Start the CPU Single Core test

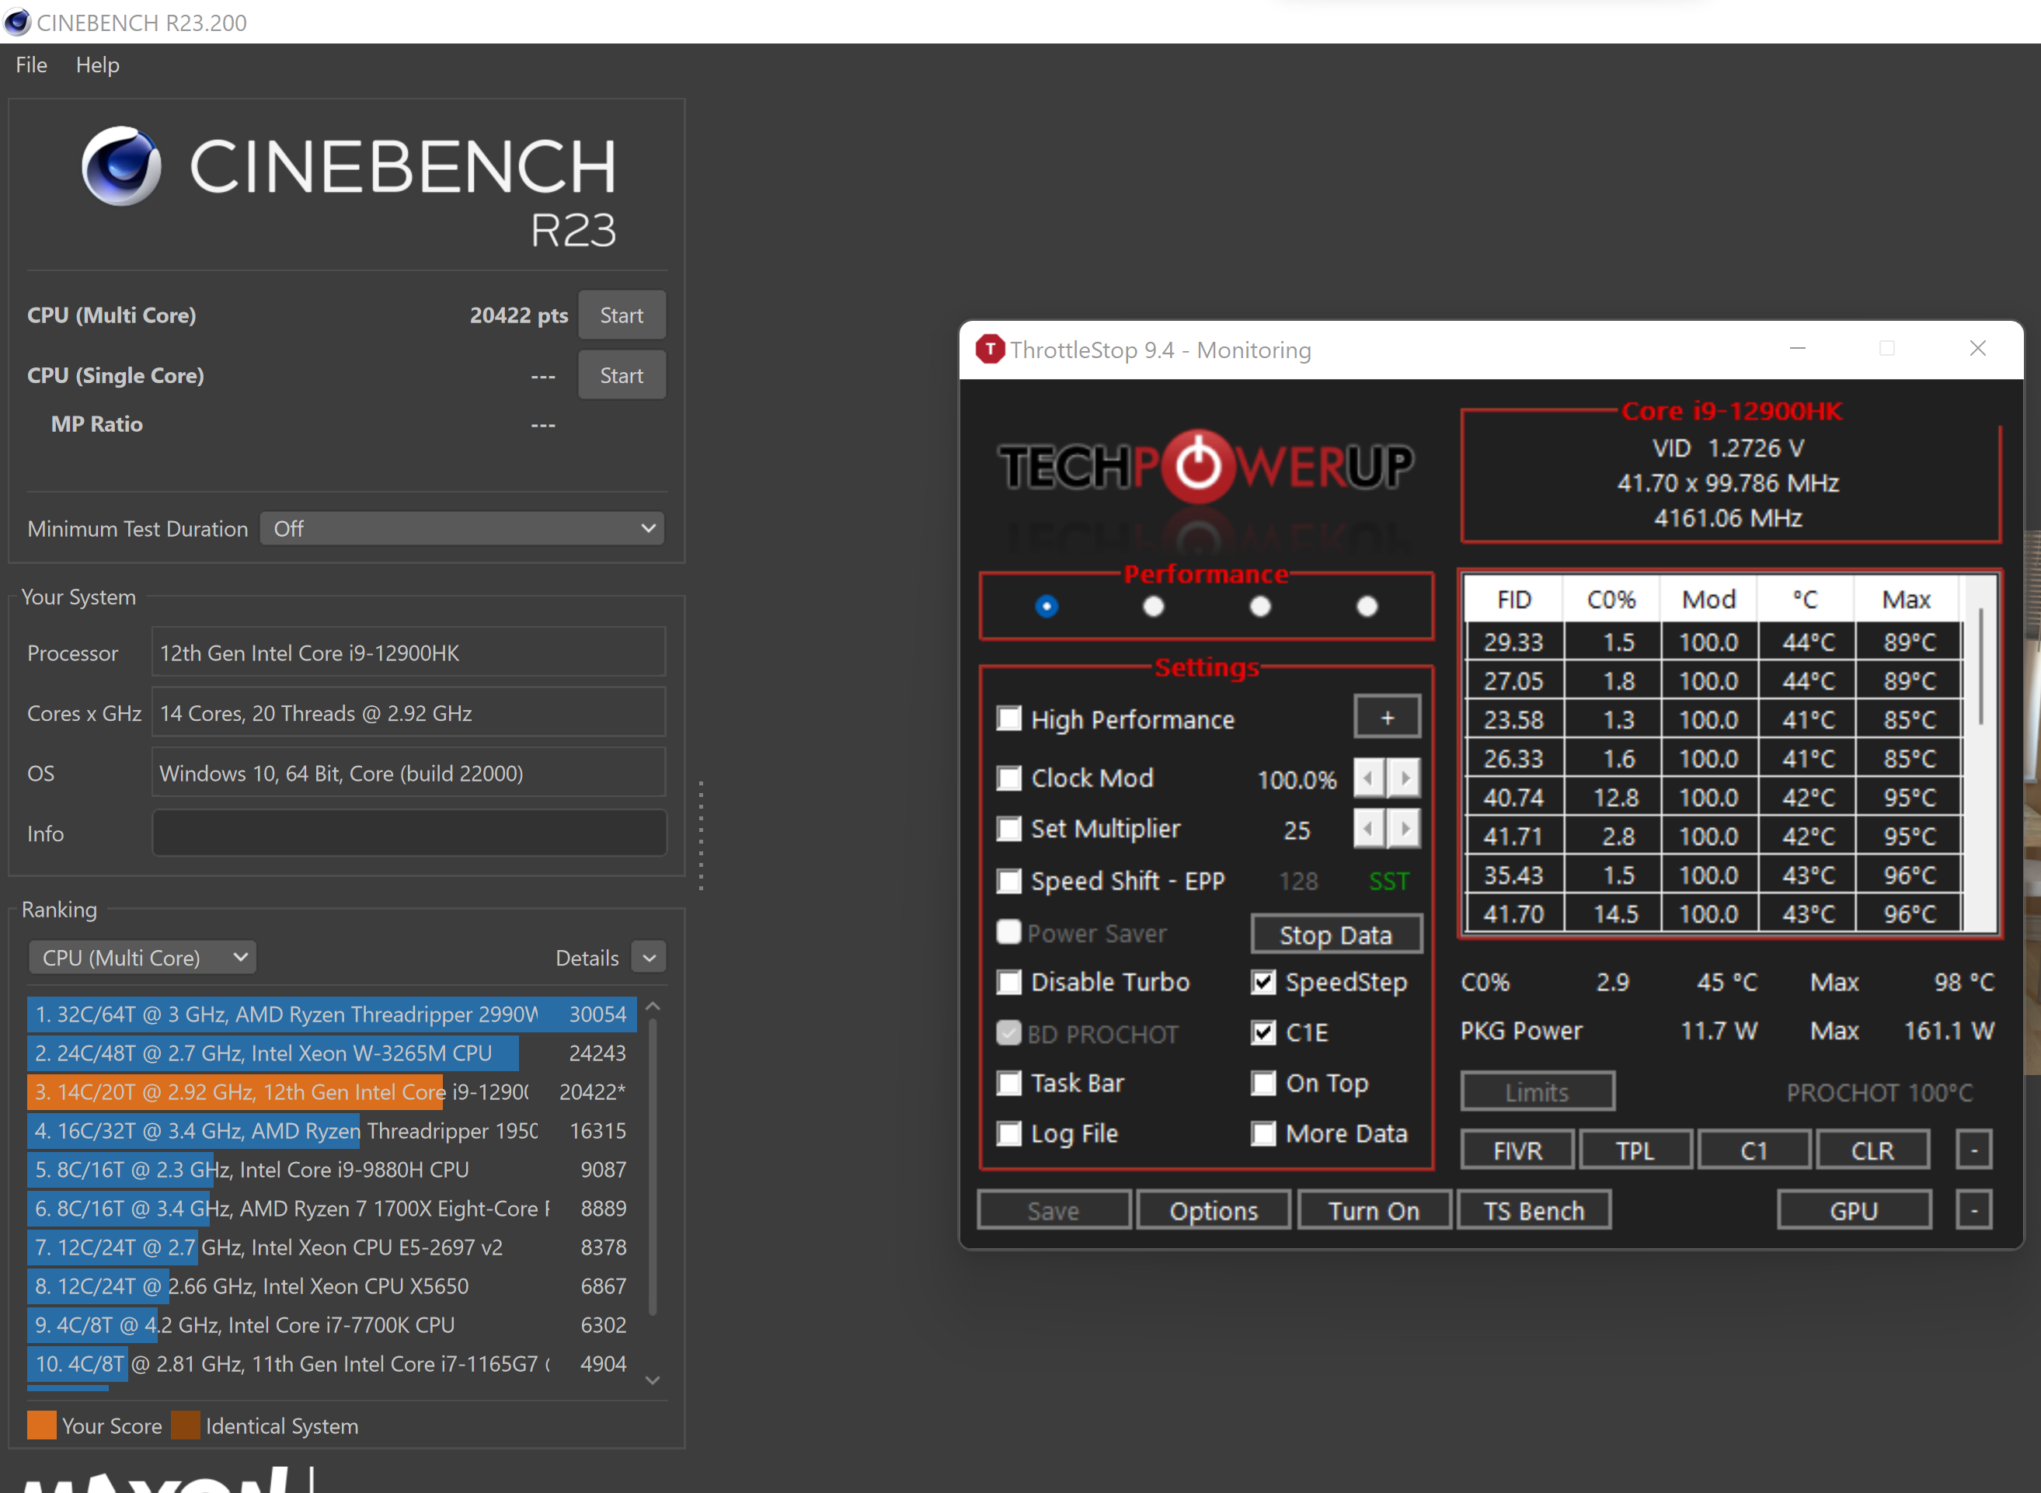click(x=621, y=375)
